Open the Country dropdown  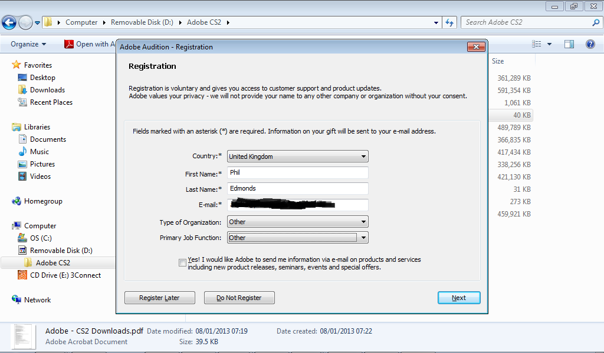point(298,156)
